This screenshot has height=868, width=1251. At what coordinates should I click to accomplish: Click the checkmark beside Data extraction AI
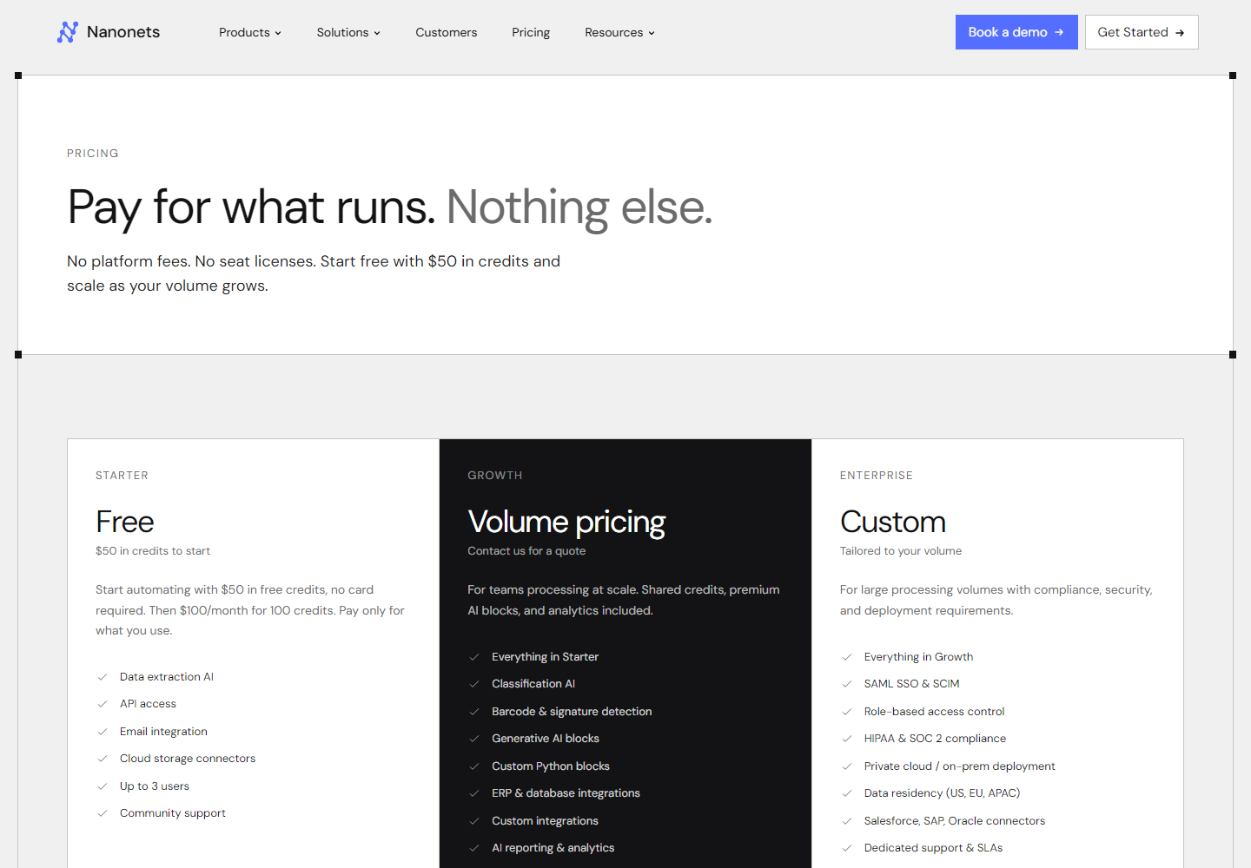point(103,677)
